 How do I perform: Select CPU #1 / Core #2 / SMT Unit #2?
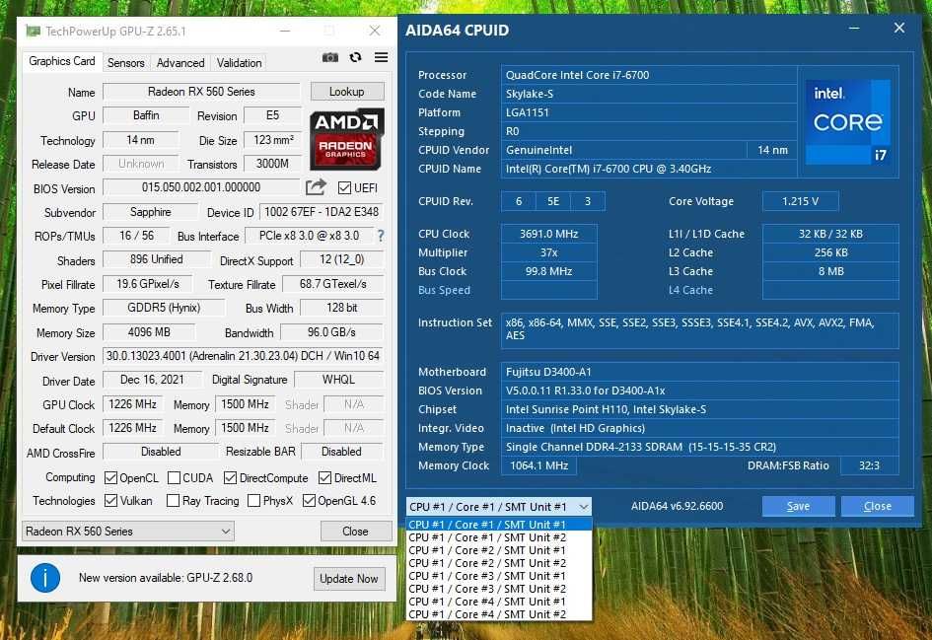tap(499, 563)
